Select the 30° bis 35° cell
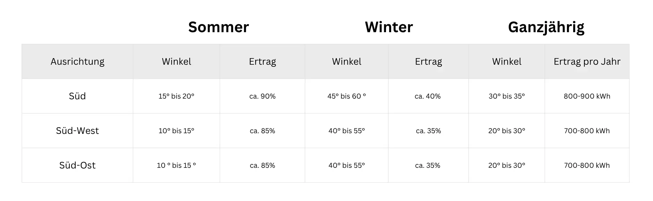653x201 pixels. [507, 96]
